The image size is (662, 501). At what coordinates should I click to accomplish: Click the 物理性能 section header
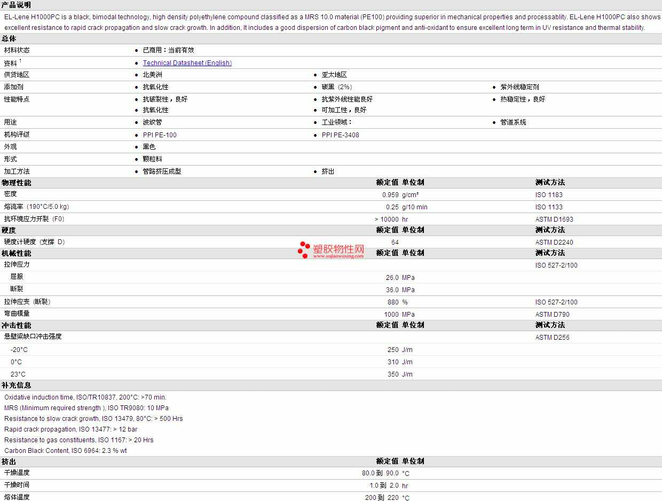click(x=17, y=183)
